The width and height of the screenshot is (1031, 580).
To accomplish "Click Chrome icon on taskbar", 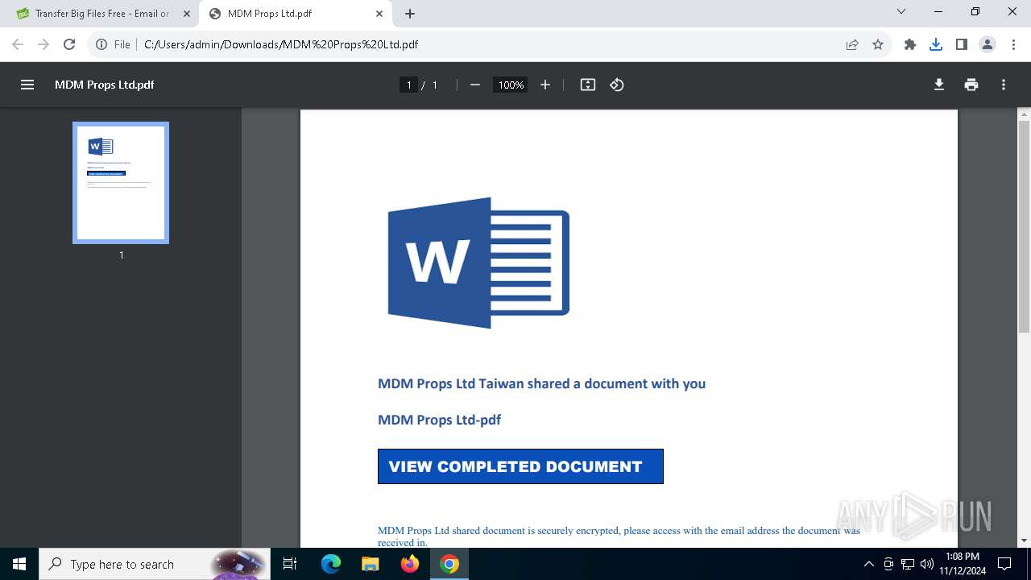I will click(449, 564).
